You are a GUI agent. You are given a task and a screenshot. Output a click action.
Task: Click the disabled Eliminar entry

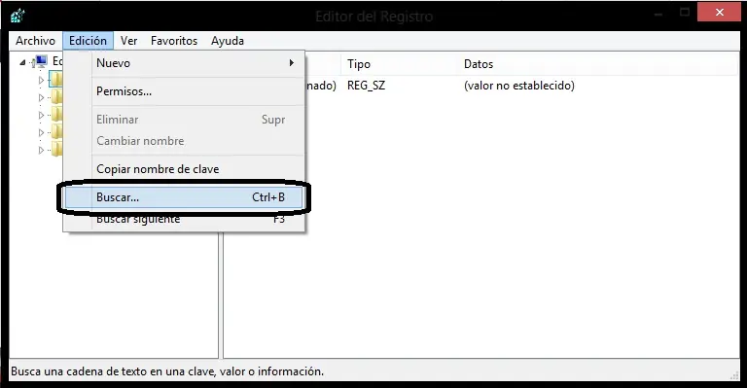[184, 120]
